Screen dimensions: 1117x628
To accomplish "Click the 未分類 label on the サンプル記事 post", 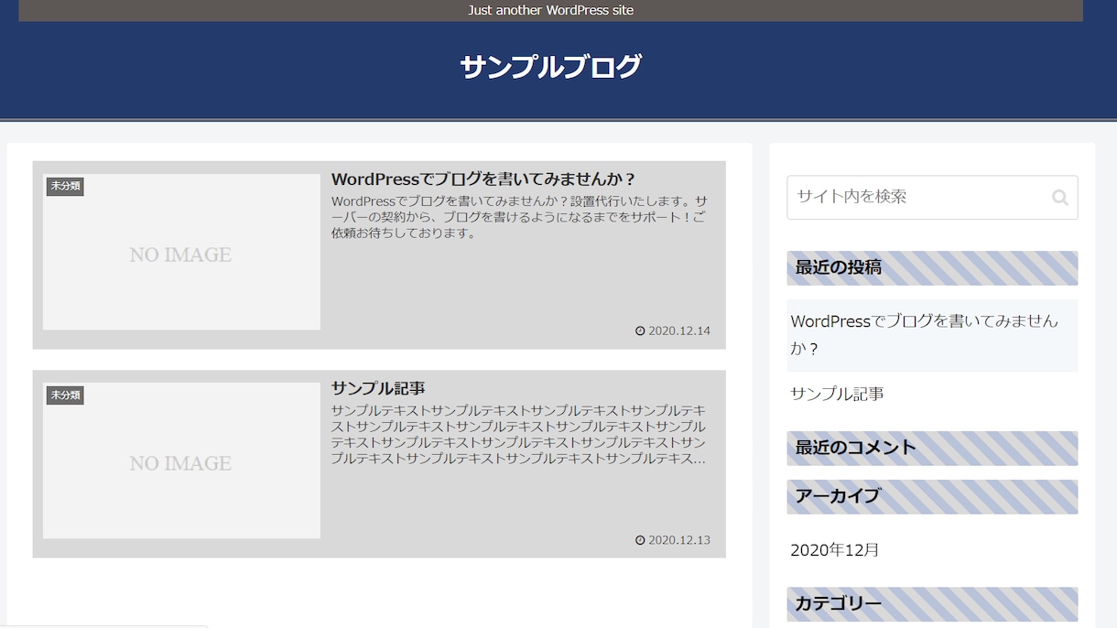I will 65,395.
